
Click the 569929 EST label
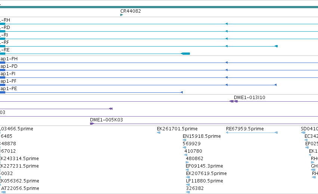192,144
